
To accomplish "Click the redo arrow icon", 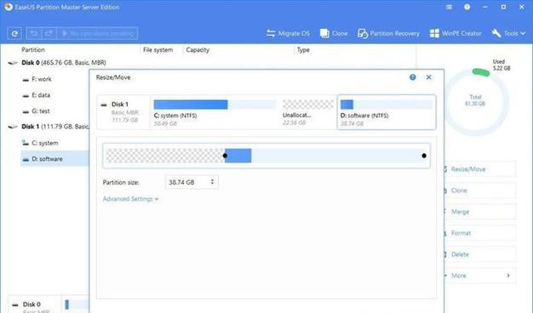I will pos(49,33).
